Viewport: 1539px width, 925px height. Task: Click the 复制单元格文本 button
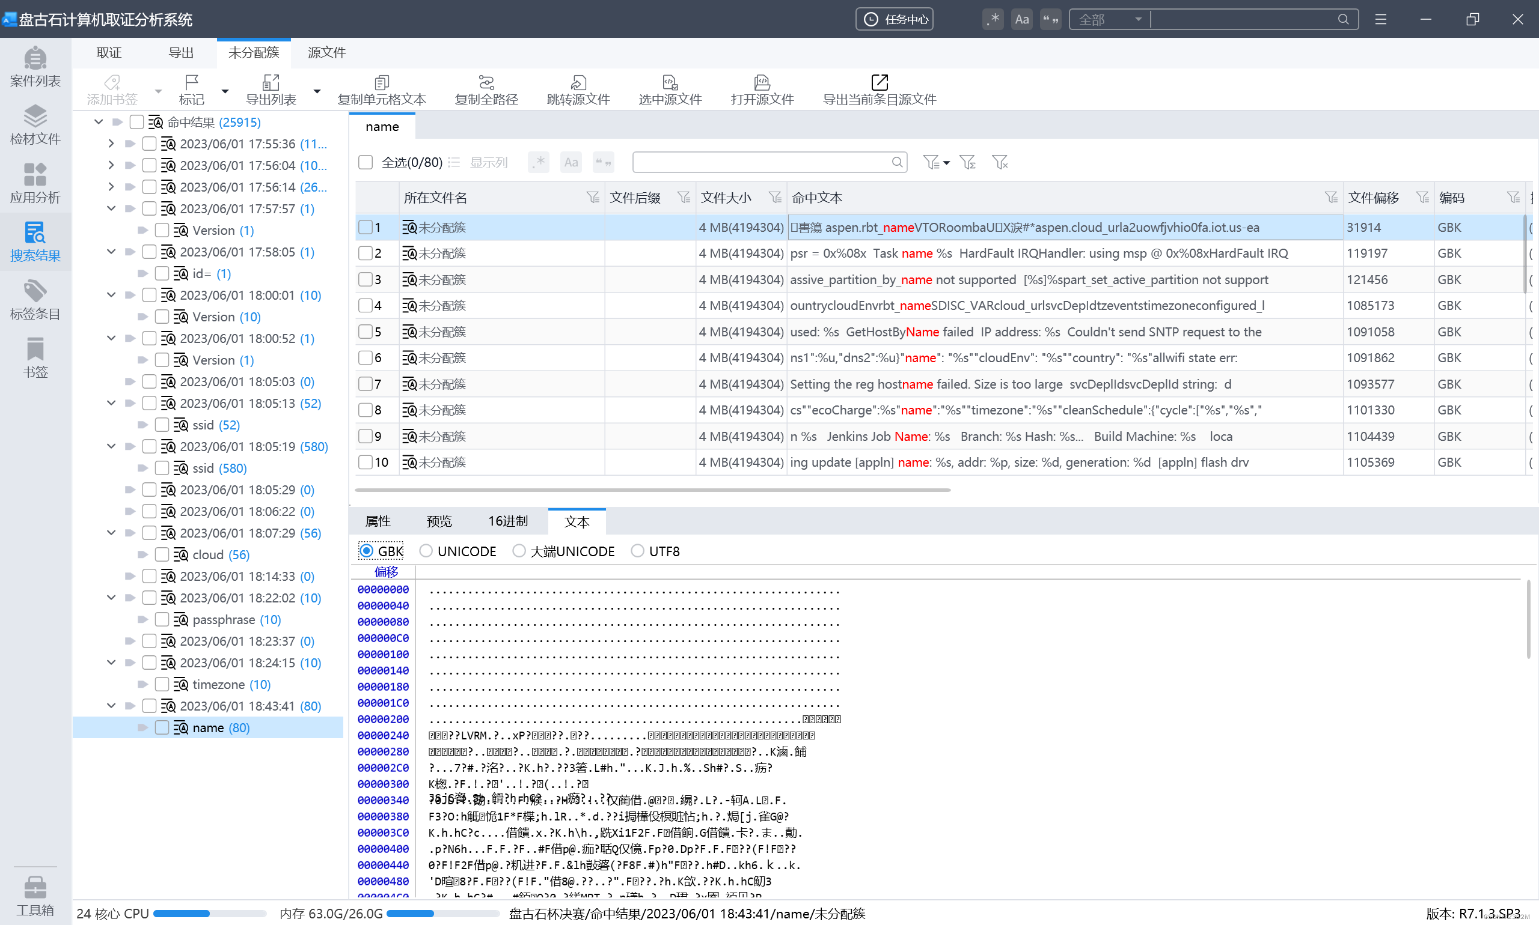381,90
